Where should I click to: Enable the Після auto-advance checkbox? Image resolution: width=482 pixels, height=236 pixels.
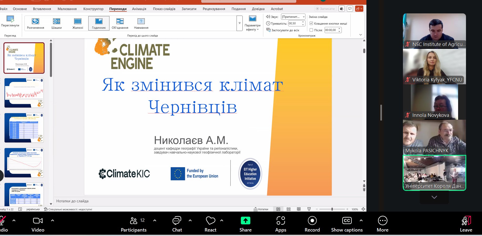click(311, 30)
